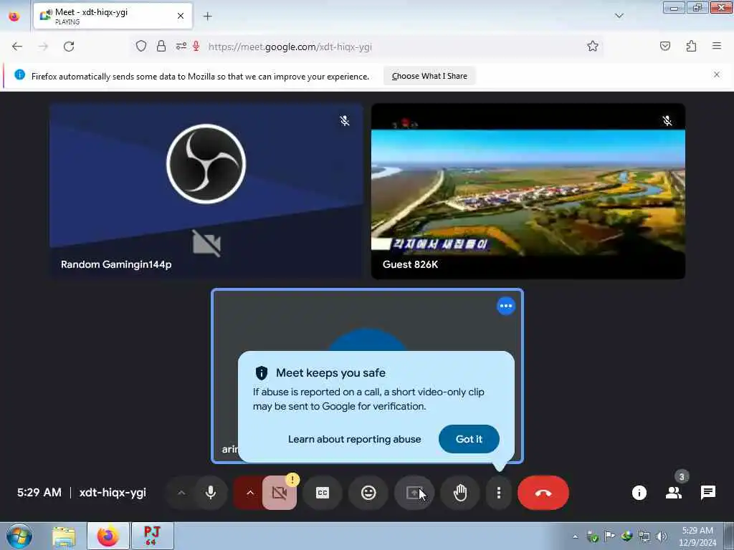Raise your hand
The height and width of the screenshot is (550, 734).
[x=460, y=493]
